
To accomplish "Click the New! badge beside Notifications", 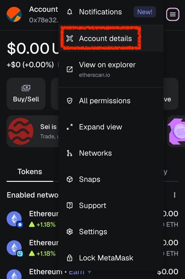I will [x=145, y=12].
